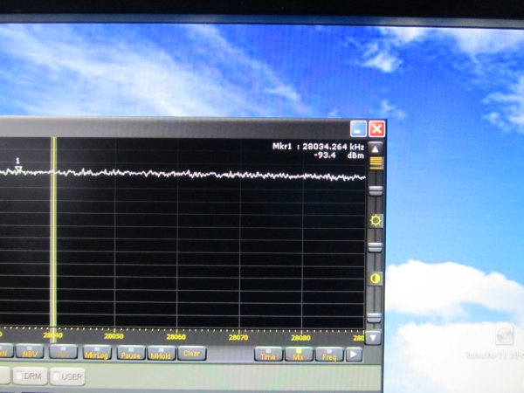Click the right arrow next to Freq
This screenshot has width=524, height=393.
[354, 355]
